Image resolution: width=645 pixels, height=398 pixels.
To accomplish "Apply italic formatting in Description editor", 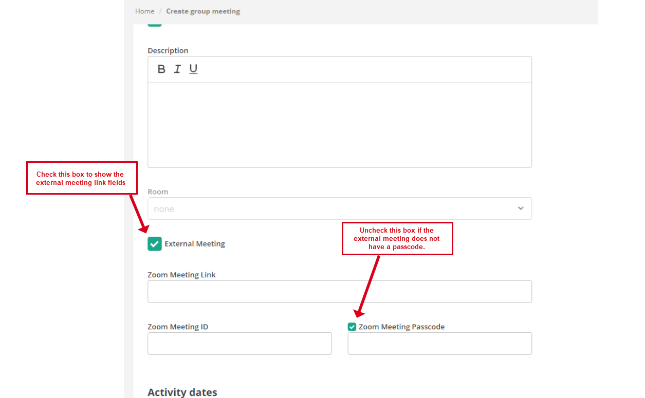I will (177, 69).
